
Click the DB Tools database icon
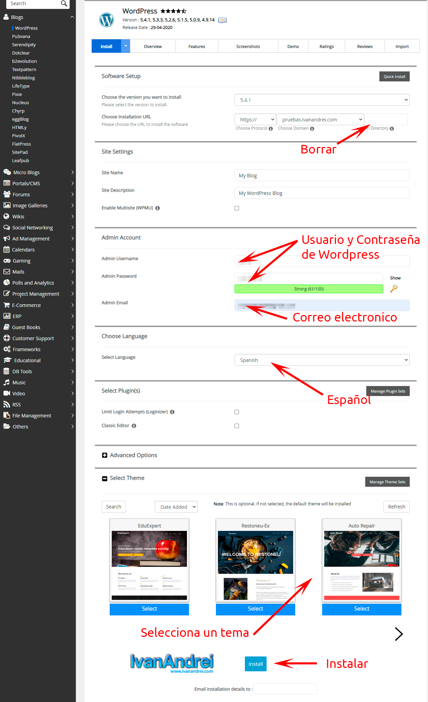(6, 371)
